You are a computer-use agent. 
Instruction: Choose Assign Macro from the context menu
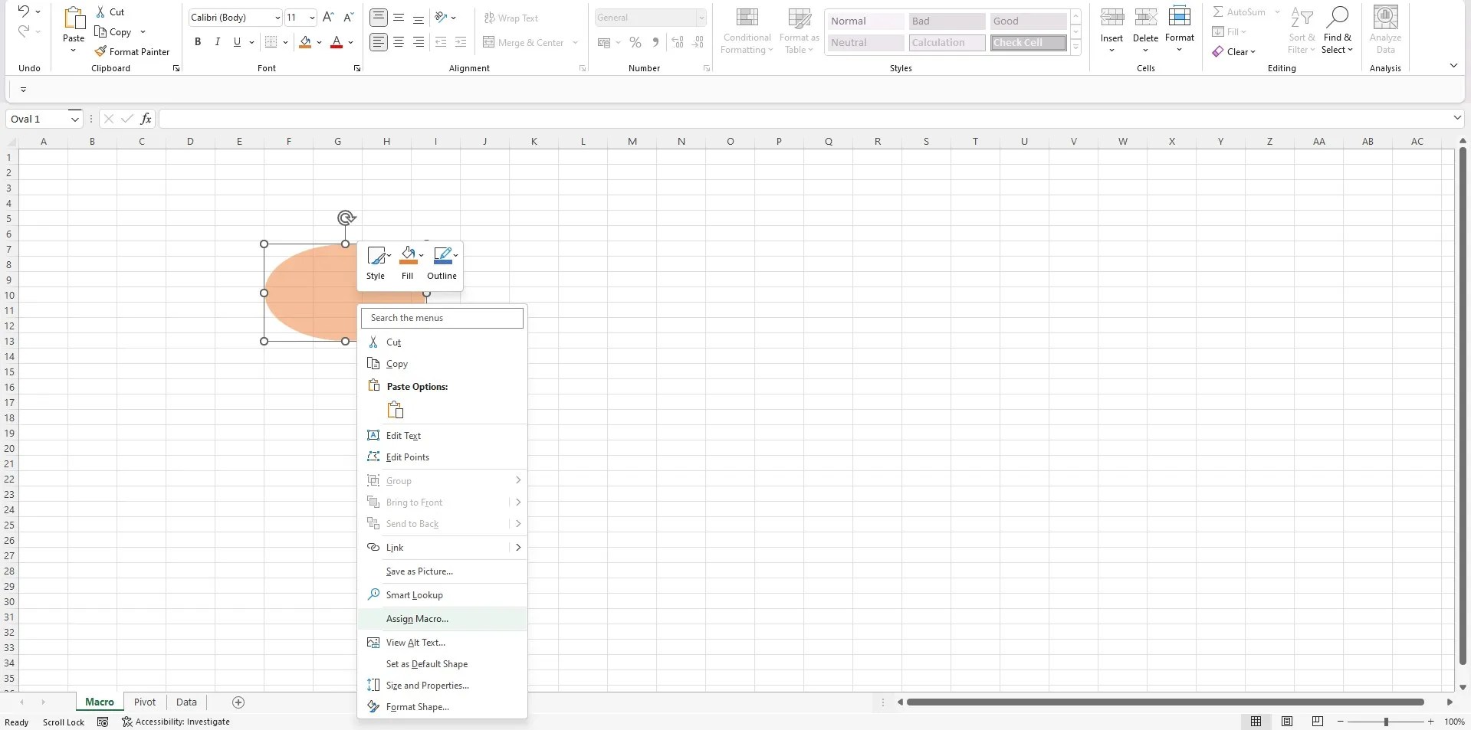coord(417,619)
